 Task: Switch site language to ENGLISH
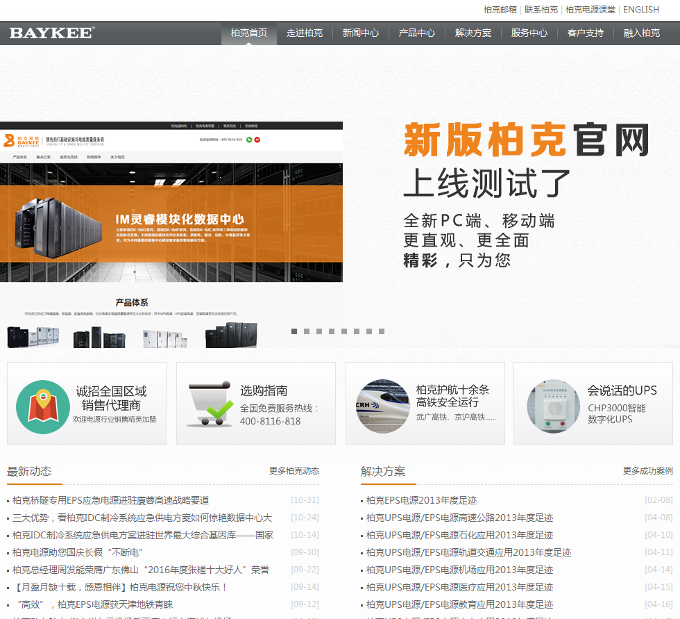click(641, 10)
